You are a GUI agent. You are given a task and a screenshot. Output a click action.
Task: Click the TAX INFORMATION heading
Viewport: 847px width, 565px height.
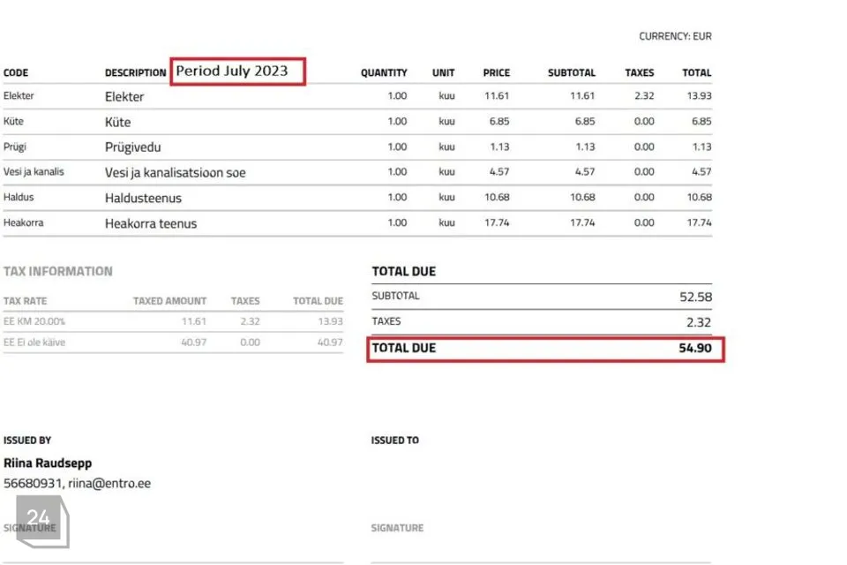(x=58, y=272)
